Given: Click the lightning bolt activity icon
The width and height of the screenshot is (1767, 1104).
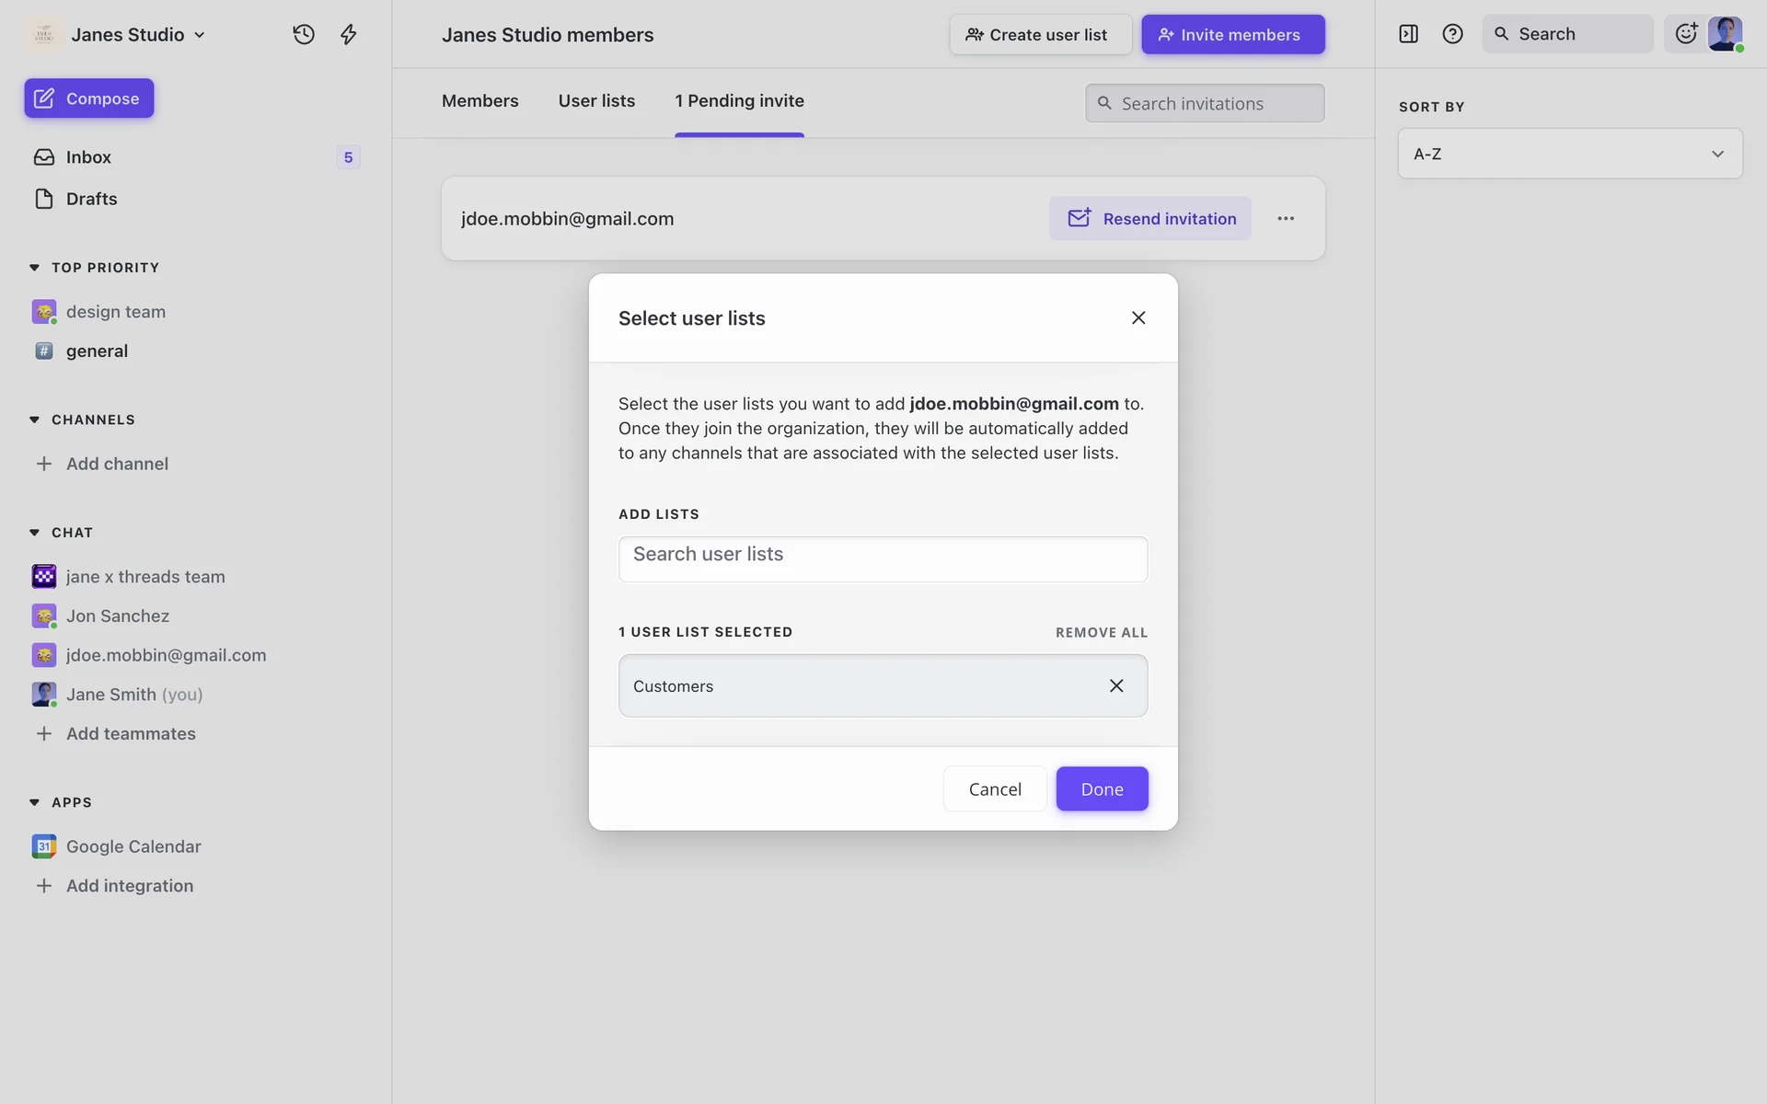Looking at the screenshot, I should pyautogui.click(x=348, y=34).
